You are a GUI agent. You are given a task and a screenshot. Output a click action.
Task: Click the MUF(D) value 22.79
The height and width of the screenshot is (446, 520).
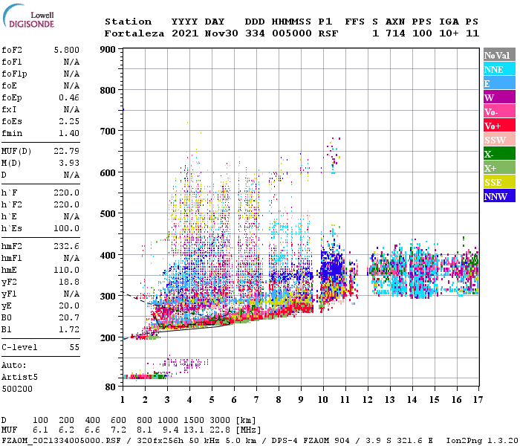point(67,152)
